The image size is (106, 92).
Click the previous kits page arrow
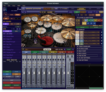click(17, 29)
